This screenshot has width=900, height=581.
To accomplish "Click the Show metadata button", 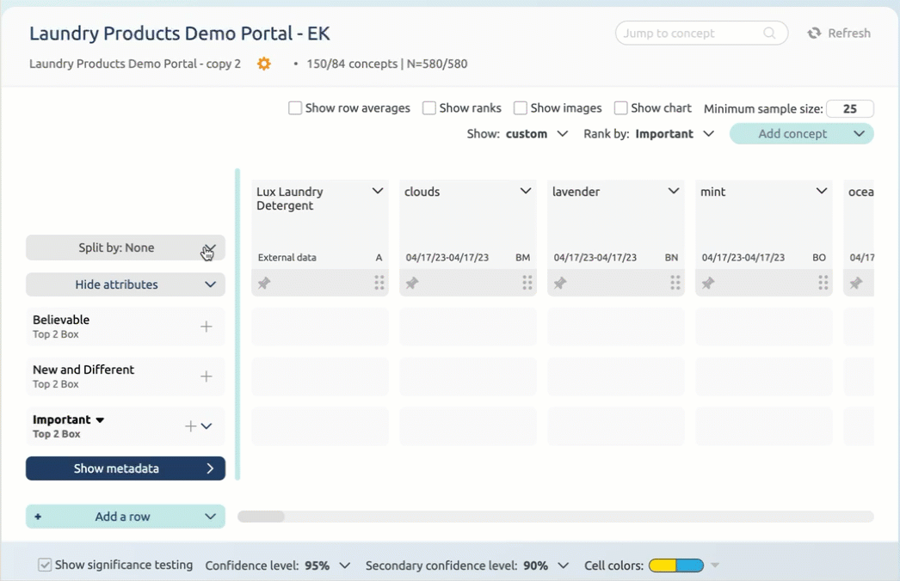I will [126, 468].
